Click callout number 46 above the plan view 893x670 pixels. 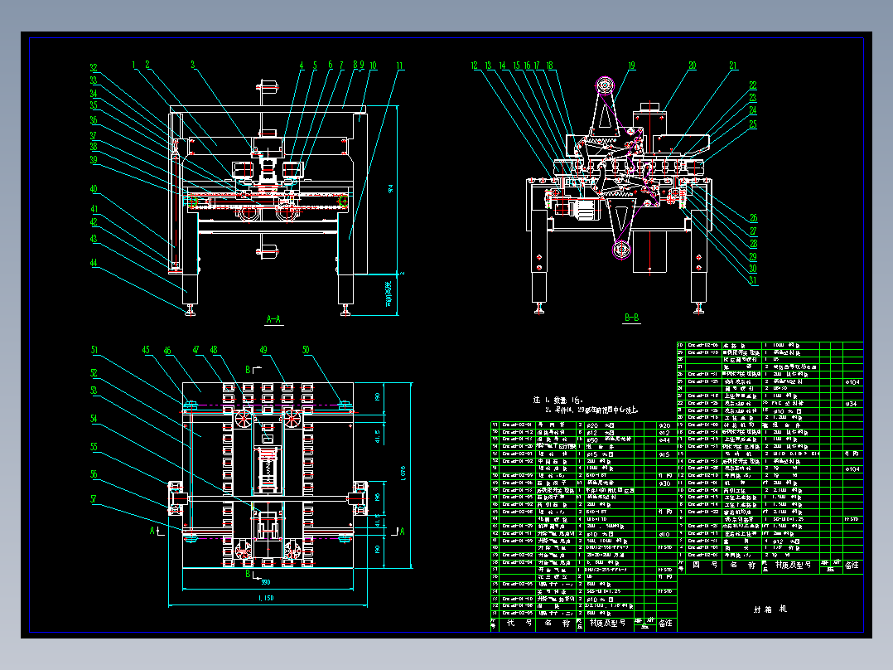pyautogui.click(x=167, y=351)
